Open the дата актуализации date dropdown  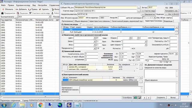point(154,18)
